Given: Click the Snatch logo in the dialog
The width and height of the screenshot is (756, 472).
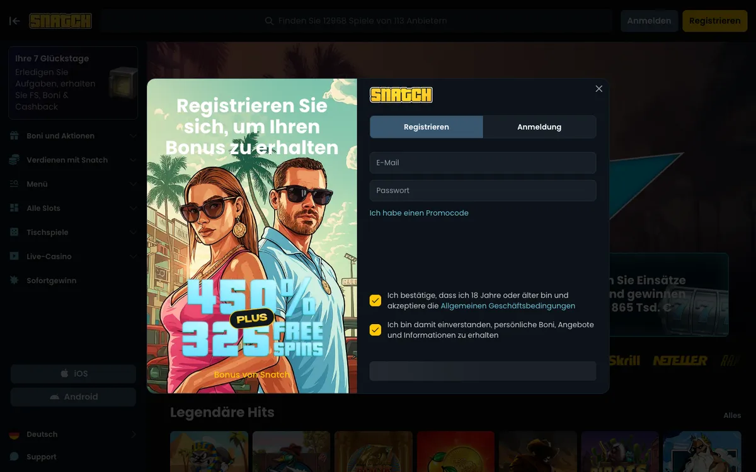Looking at the screenshot, I should click(x=401, y=95).
